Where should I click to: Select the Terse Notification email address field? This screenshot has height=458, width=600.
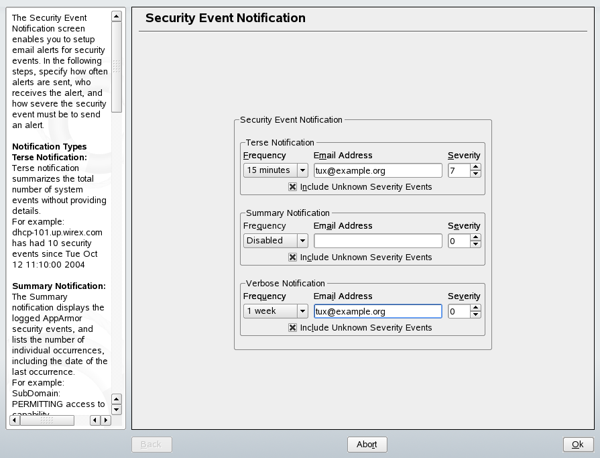pyautogui.click(x=377, y=170)
